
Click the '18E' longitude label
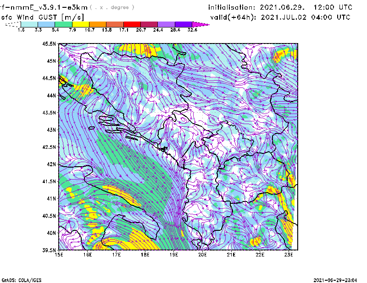[x=145, y=255]
